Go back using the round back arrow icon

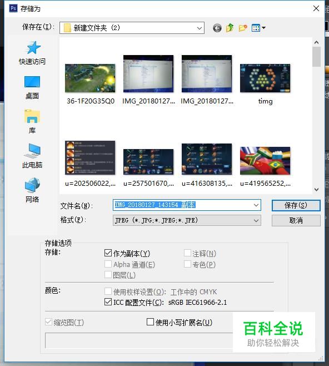tap(217, 28)
